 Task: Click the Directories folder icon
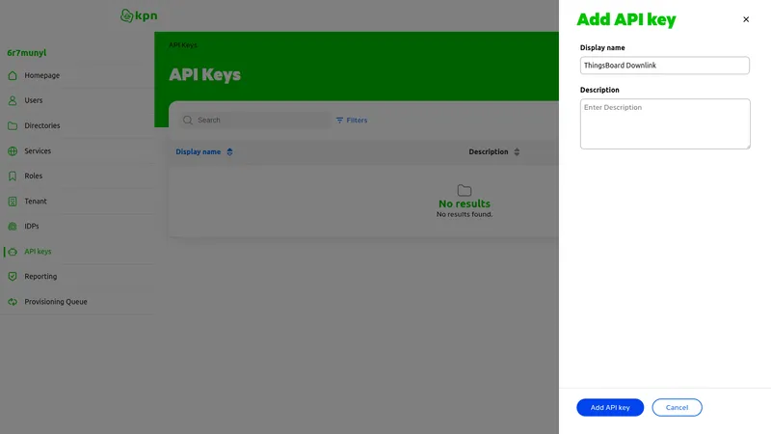(x=13, y=125)
